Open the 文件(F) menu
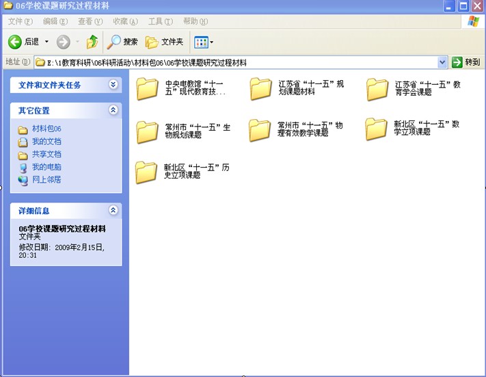This screenshot has width=486, height=377. (x=20, y=21)
